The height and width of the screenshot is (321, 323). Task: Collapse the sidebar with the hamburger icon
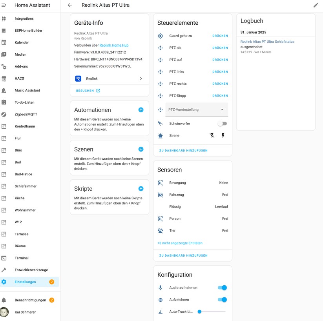click(x=4, y=5)
